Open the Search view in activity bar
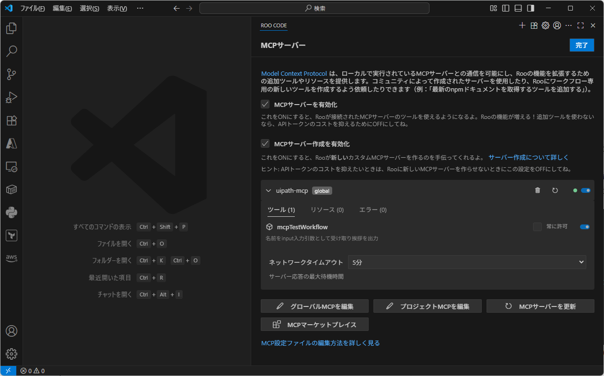 tap(12, 51)
